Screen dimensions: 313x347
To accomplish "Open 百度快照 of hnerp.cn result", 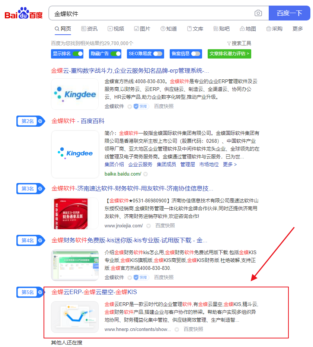I will click(193, 329).
